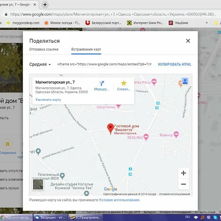The height and width of the screenshot is (221, 221).
Task: Open Входящие mail taskbar window
Action: click(x=51, y=217)
